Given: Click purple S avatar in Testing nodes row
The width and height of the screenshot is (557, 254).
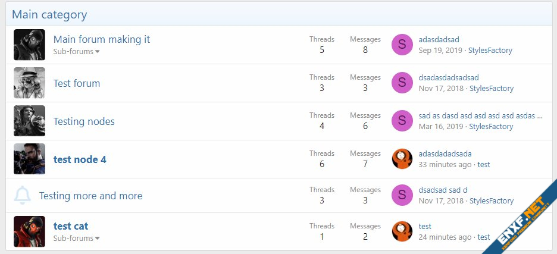Looking at the screenshot, I should [x=402, y=121].
